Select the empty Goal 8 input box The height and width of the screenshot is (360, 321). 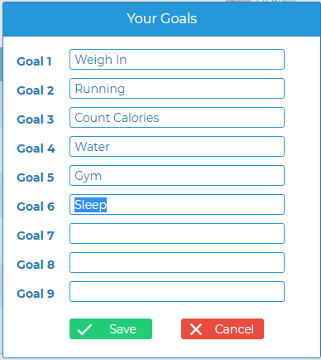(x=177, y=263)
